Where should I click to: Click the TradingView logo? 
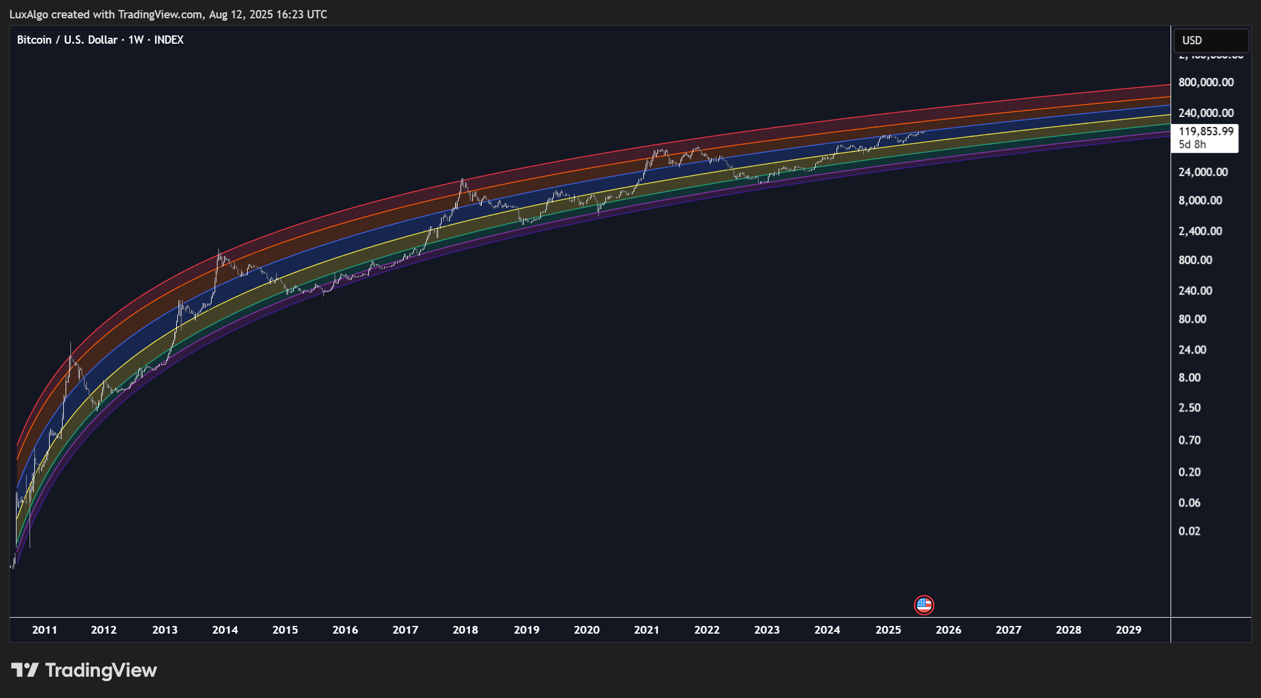pos(84,670)
